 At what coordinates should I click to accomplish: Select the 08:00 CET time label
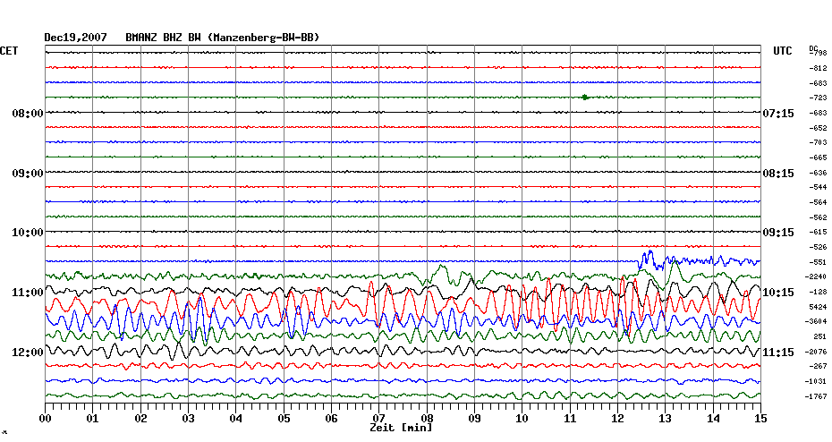point(28,114)
